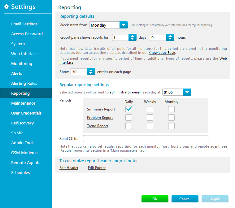Enable Weekly Problem Report checkbox
This screenshot has height=208, width=235.
pyautogui.click(x=150, y=118)
